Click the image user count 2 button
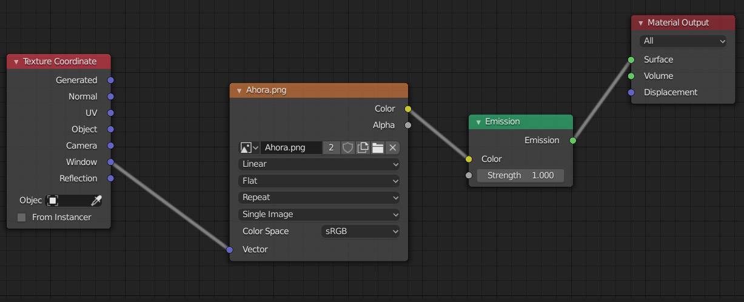 331,147
